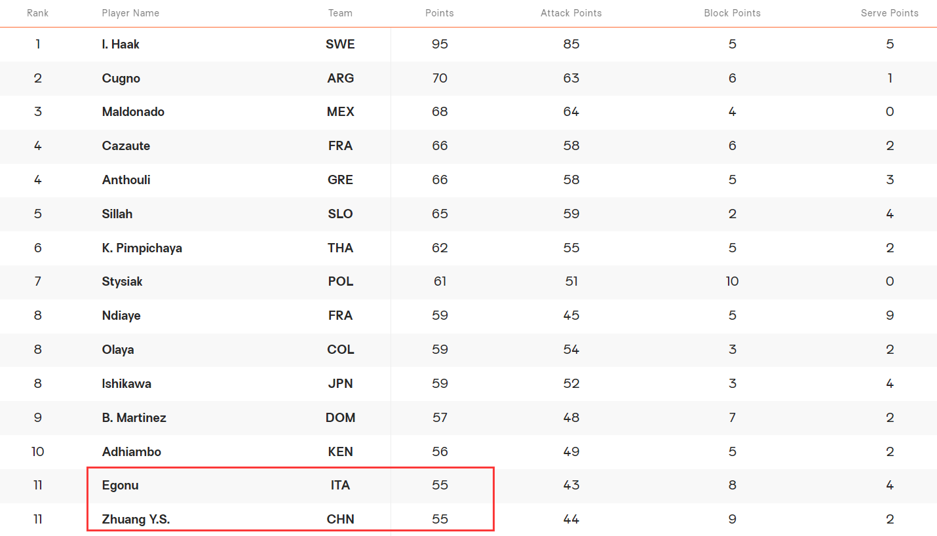The width and height of the screenshot is (937, 536).
Task: Sort table by Points header
Action: click(x=439, y=13)
